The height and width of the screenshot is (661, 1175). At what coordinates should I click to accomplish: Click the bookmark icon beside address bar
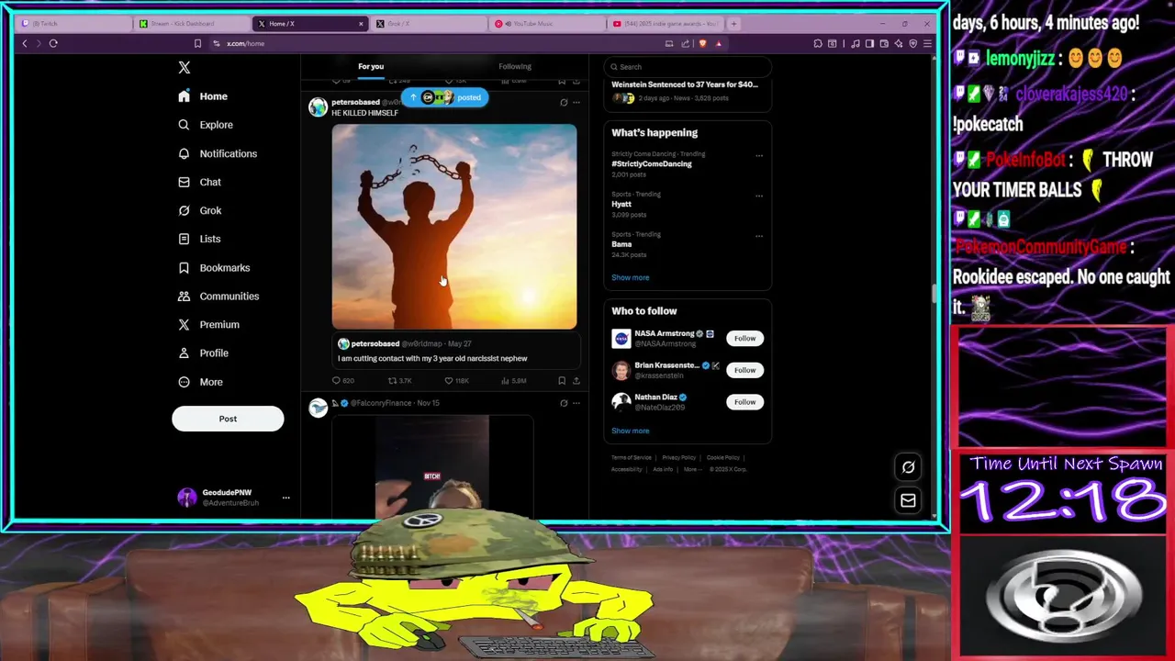(197, 43)
